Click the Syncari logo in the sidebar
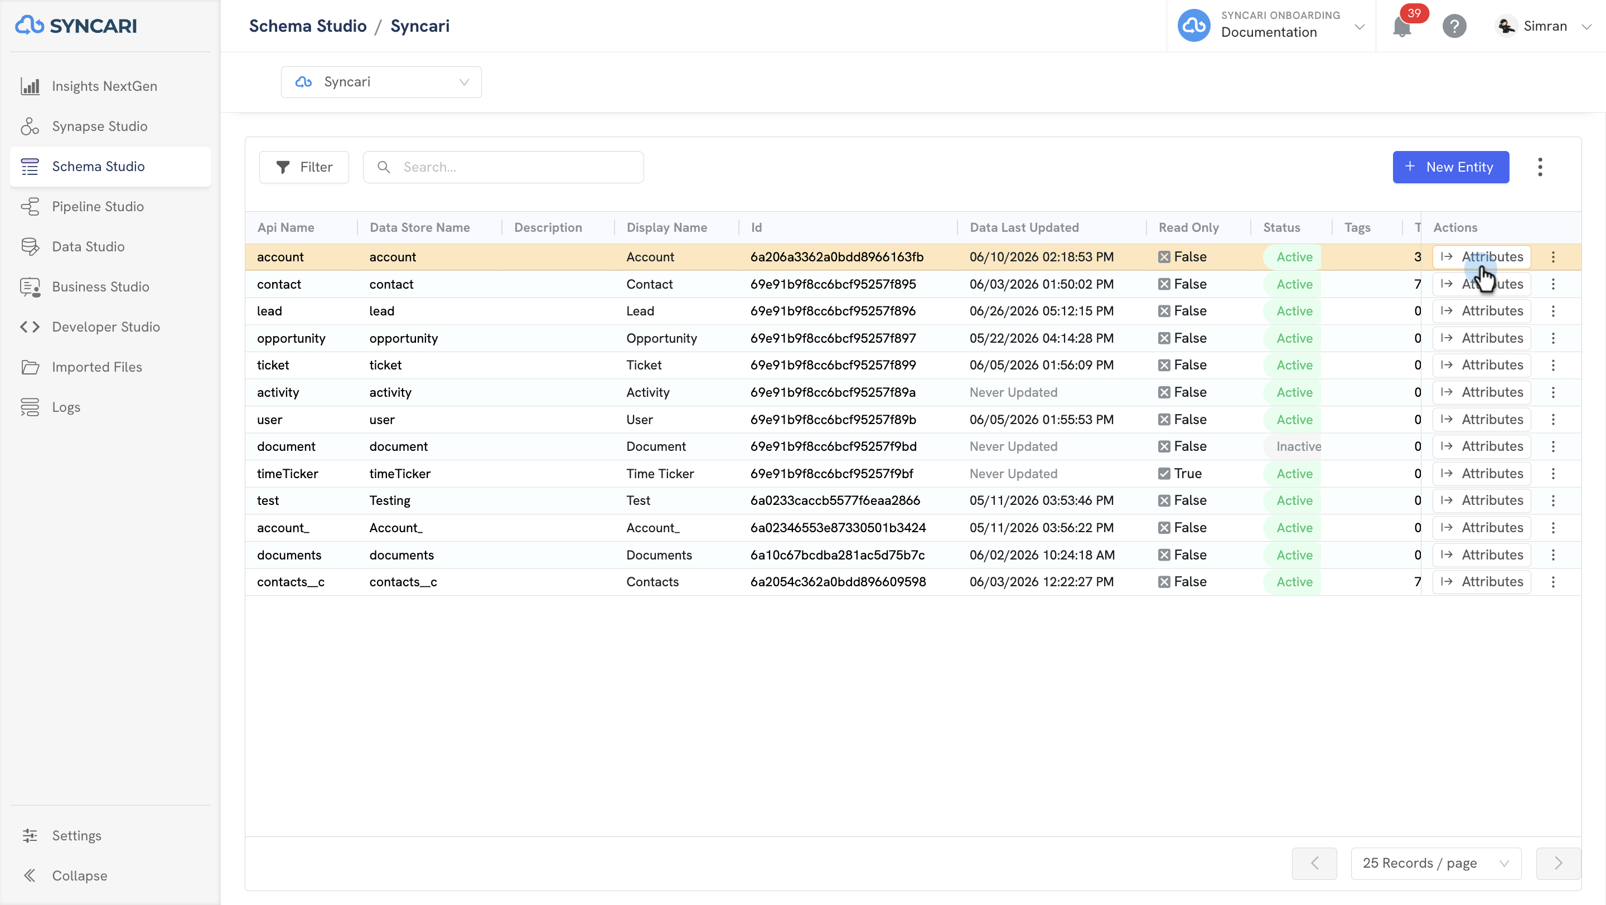 pyautogui.click(x=76, y=26)
